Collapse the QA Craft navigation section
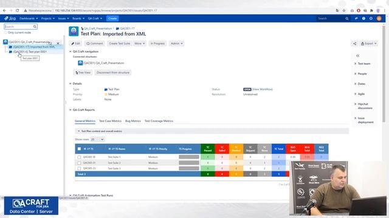The width and height of the screenshot is (389, 218). click(x=71, y=51)
